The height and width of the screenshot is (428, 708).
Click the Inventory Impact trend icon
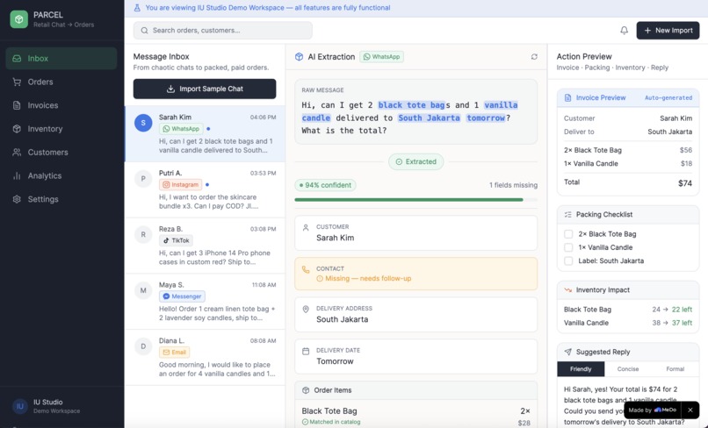click(568, 290)
